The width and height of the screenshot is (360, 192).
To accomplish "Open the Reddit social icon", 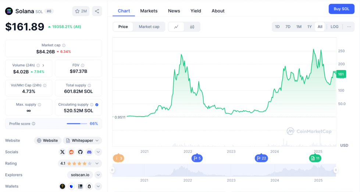I will click(x=71, y=152).
